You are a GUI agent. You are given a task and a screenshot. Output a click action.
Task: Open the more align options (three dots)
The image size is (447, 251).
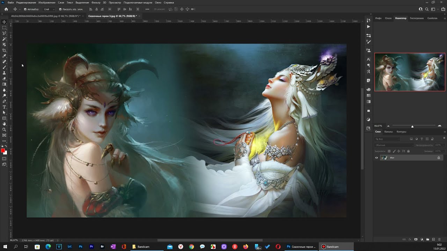[x=147, y=9]
